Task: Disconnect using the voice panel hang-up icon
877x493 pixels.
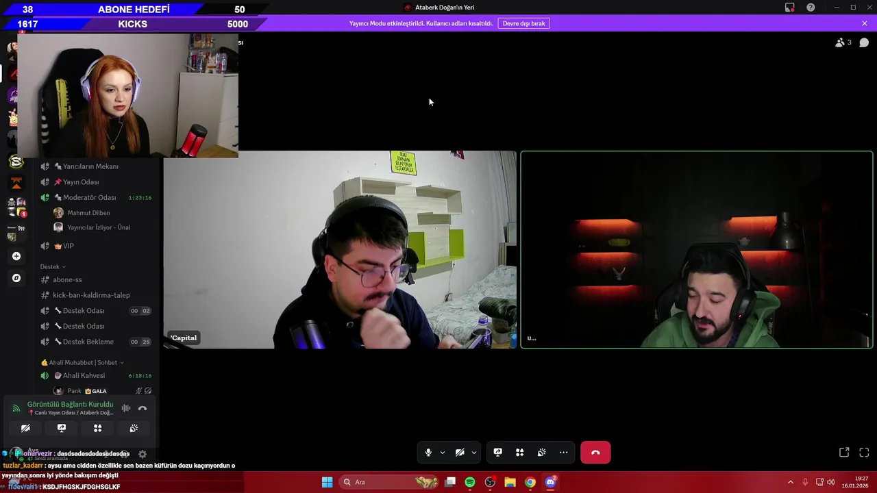Action: click(x=143, y=408)
